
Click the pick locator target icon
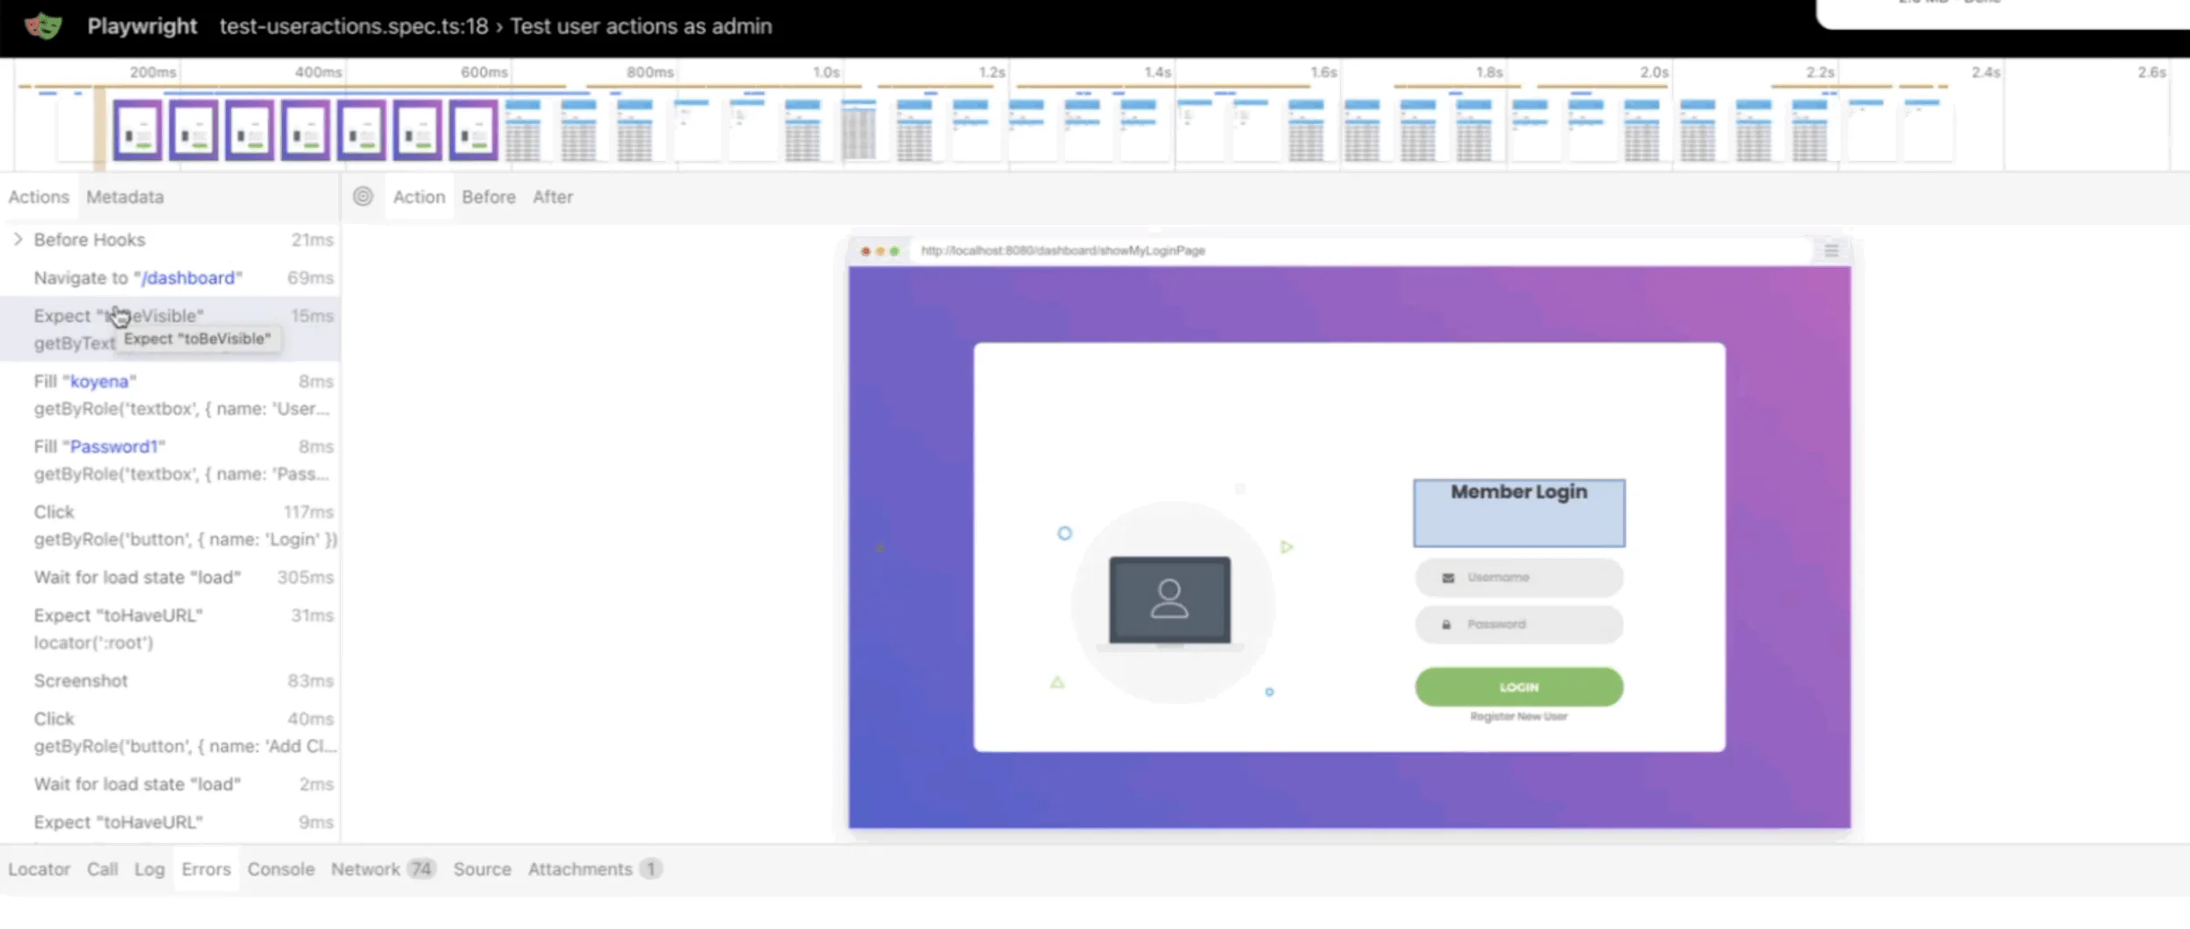[363, 197]
